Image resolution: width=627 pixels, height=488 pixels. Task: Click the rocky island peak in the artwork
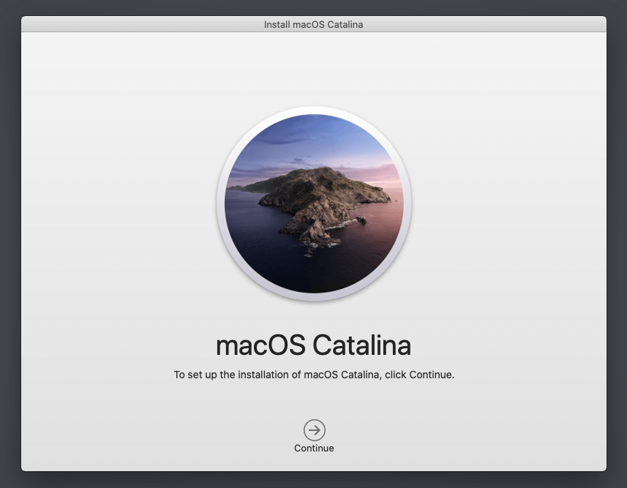pyautogui.click(x=316, y=176)
